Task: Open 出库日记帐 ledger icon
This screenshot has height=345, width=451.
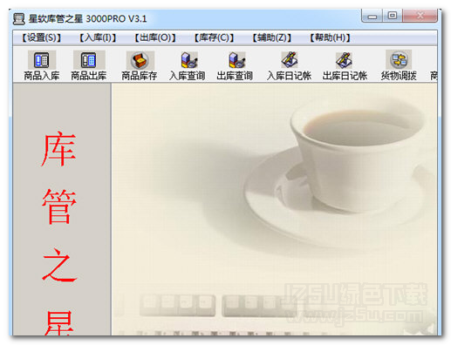Action: point(344,60)
